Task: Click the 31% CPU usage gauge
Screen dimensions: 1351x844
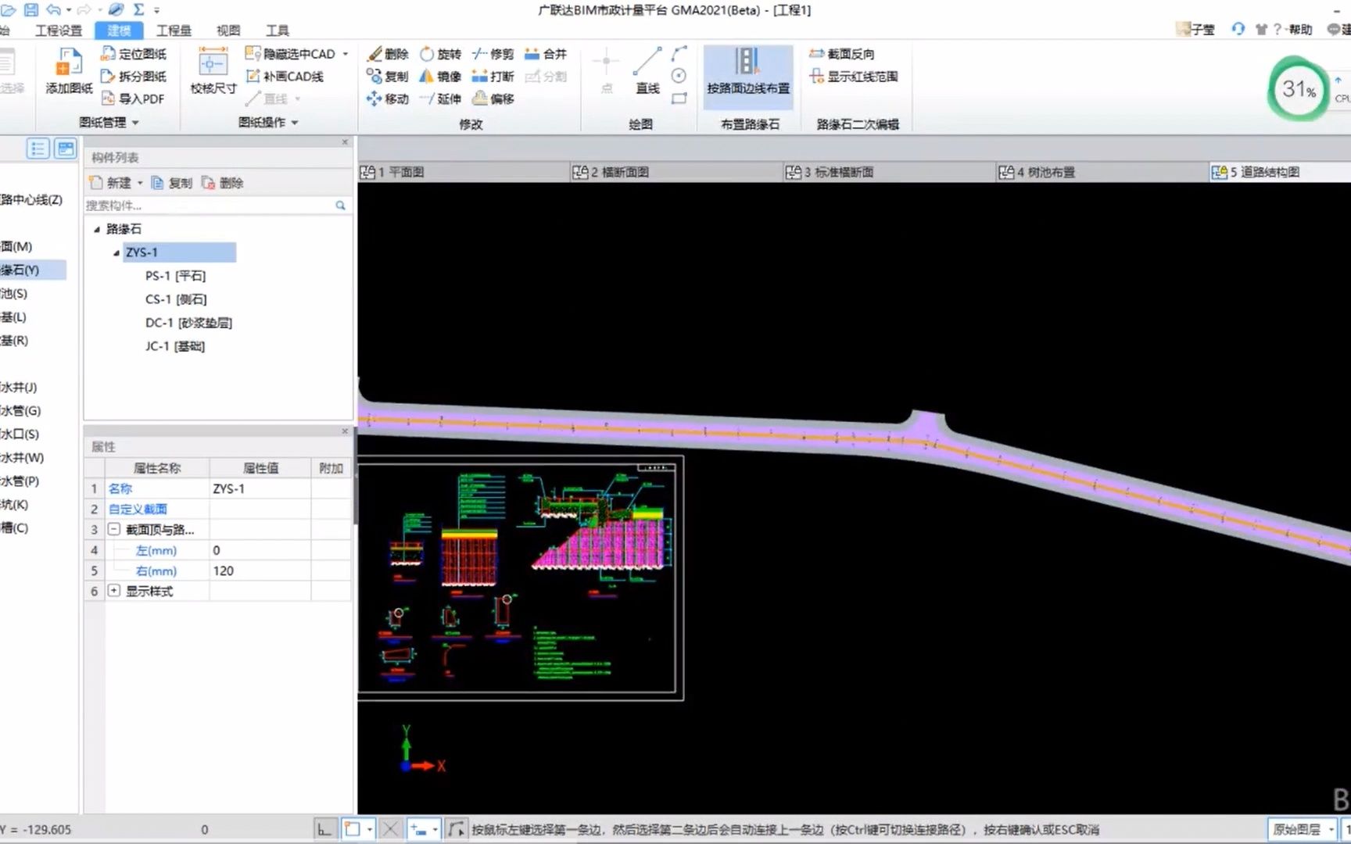Action: click(1298, 89)
